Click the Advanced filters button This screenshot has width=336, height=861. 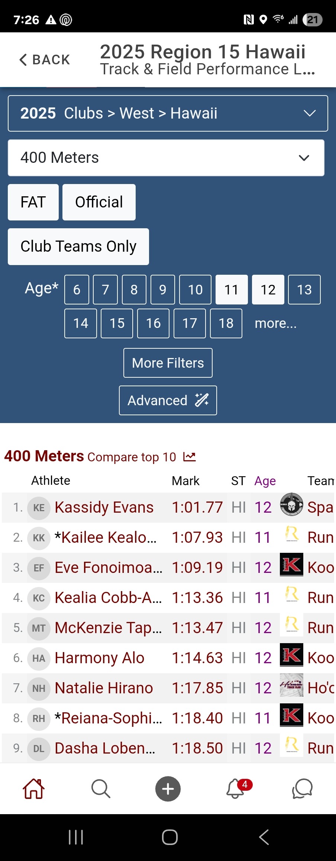168,400
